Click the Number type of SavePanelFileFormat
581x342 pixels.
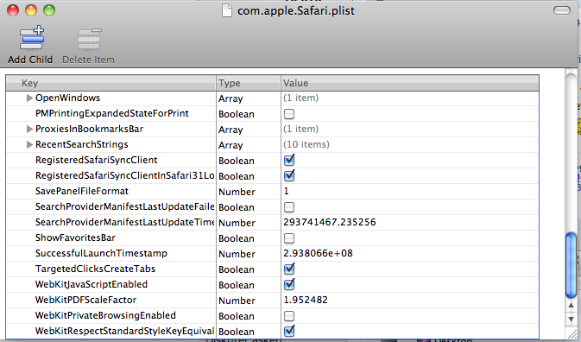click(237, 192)
